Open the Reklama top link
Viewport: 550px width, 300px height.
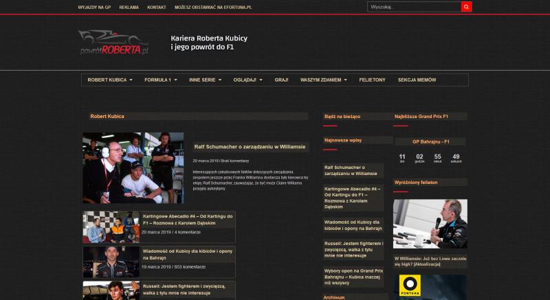pos(129,8)
